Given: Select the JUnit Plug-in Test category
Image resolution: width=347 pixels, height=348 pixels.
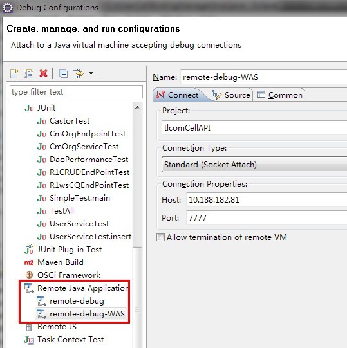Looking at the screenshot, I should 70,250.
